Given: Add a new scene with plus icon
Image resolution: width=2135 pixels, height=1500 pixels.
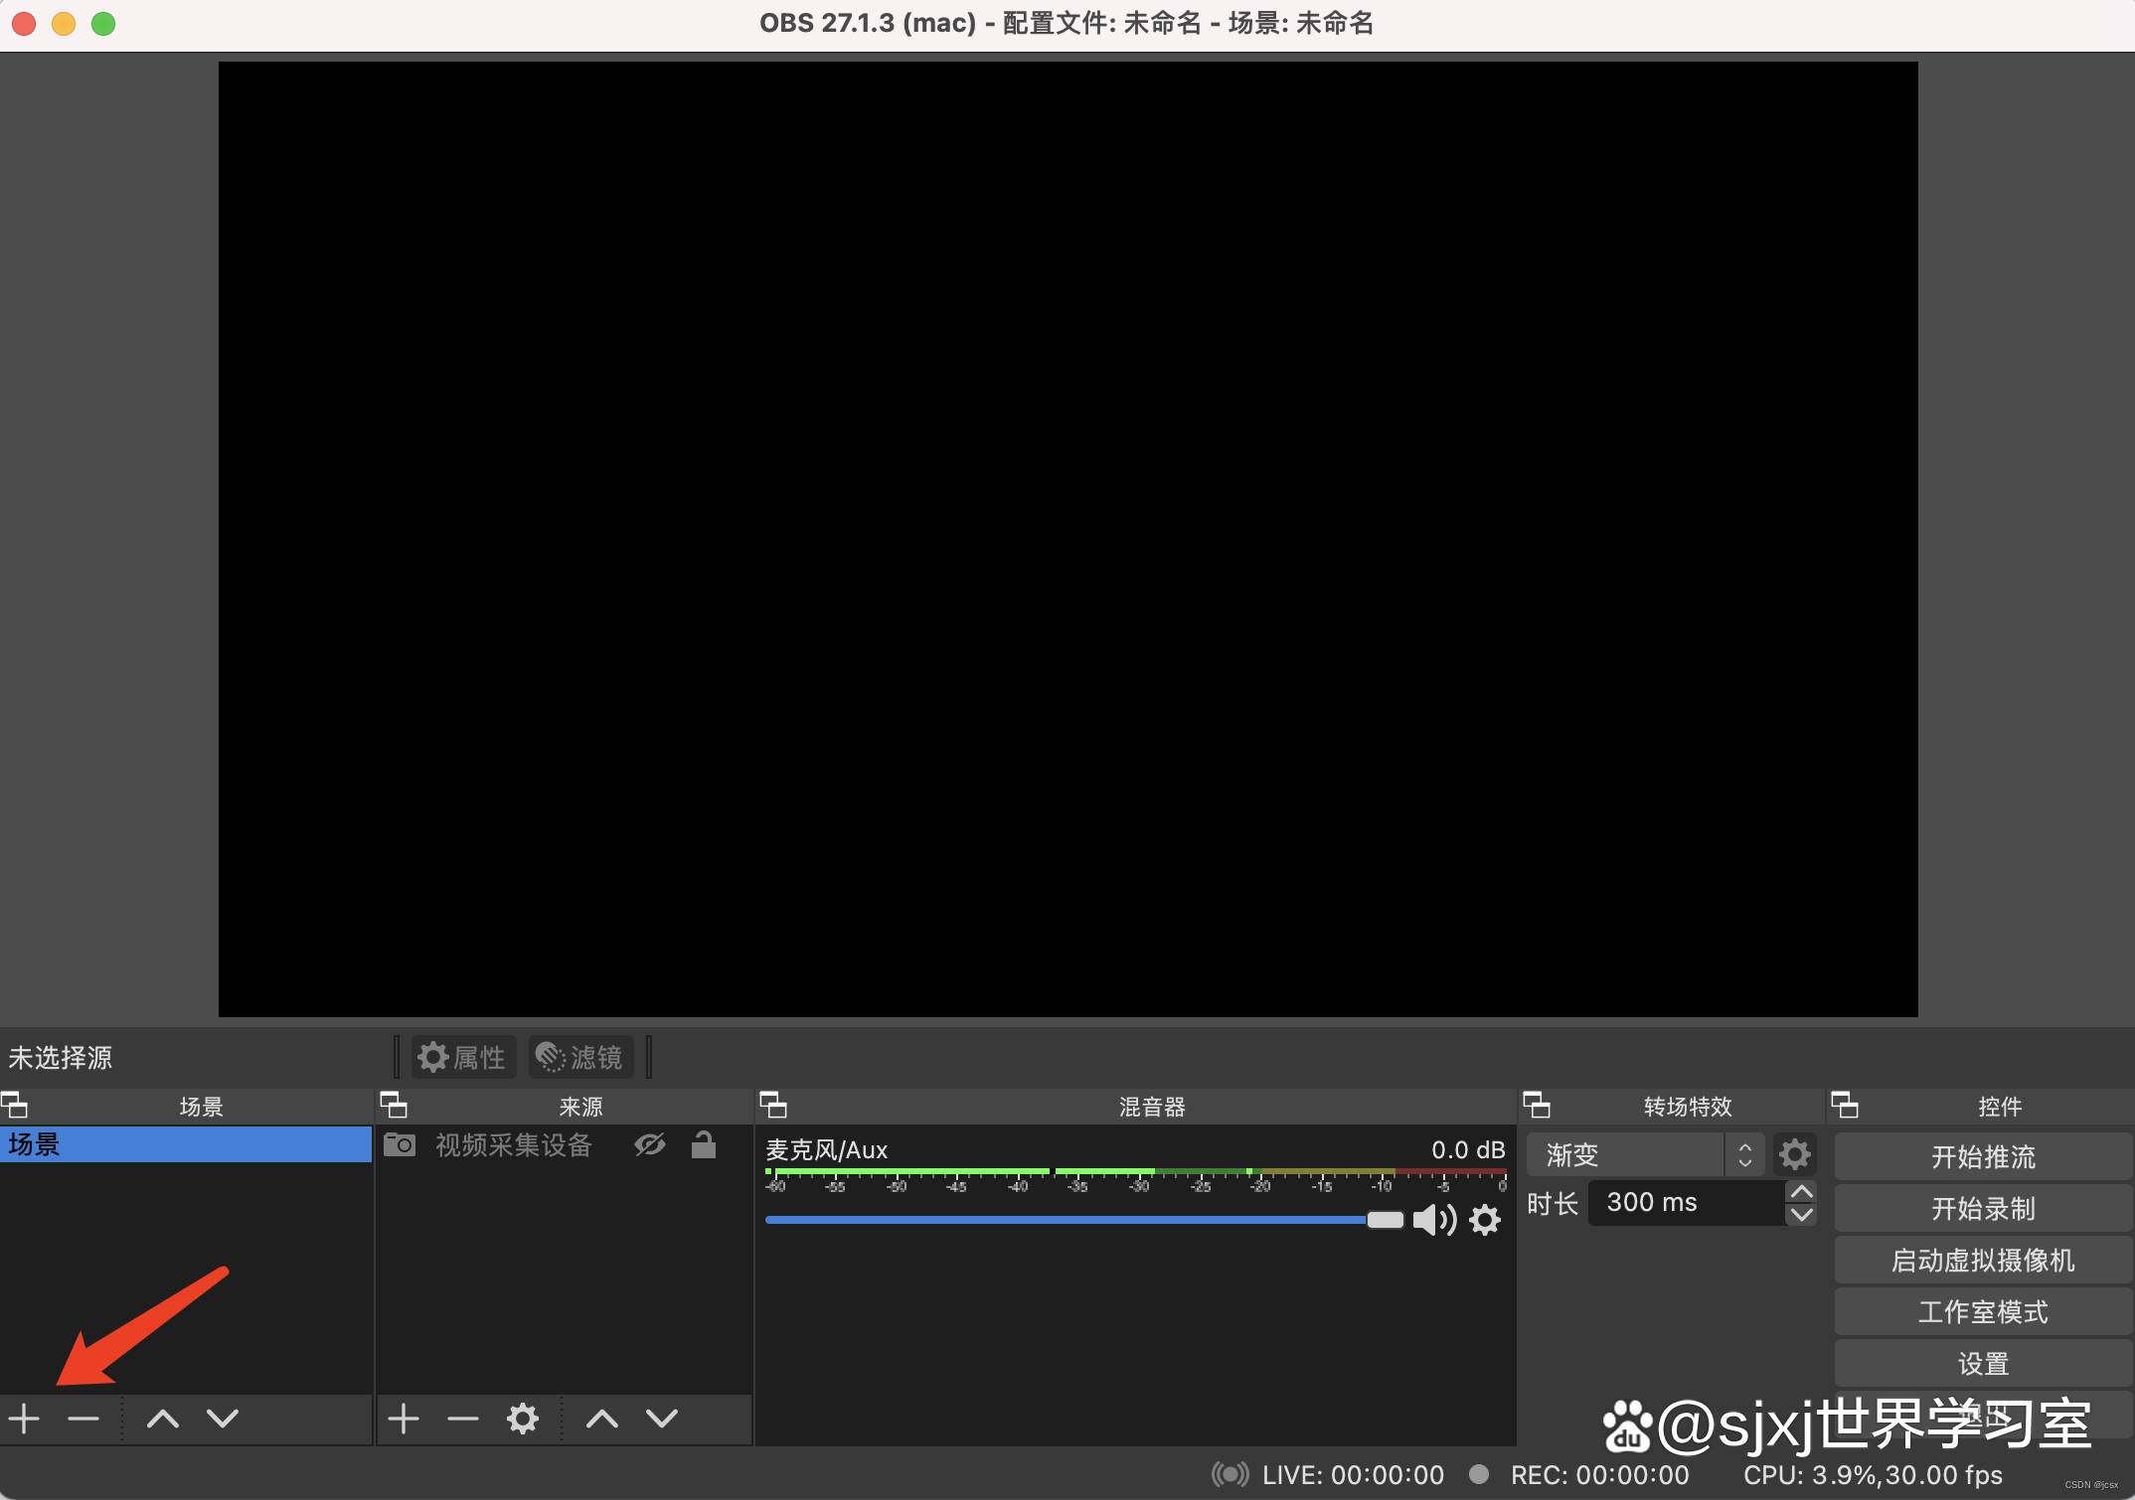Looking at the screenshot, I should pos(24,1419).
